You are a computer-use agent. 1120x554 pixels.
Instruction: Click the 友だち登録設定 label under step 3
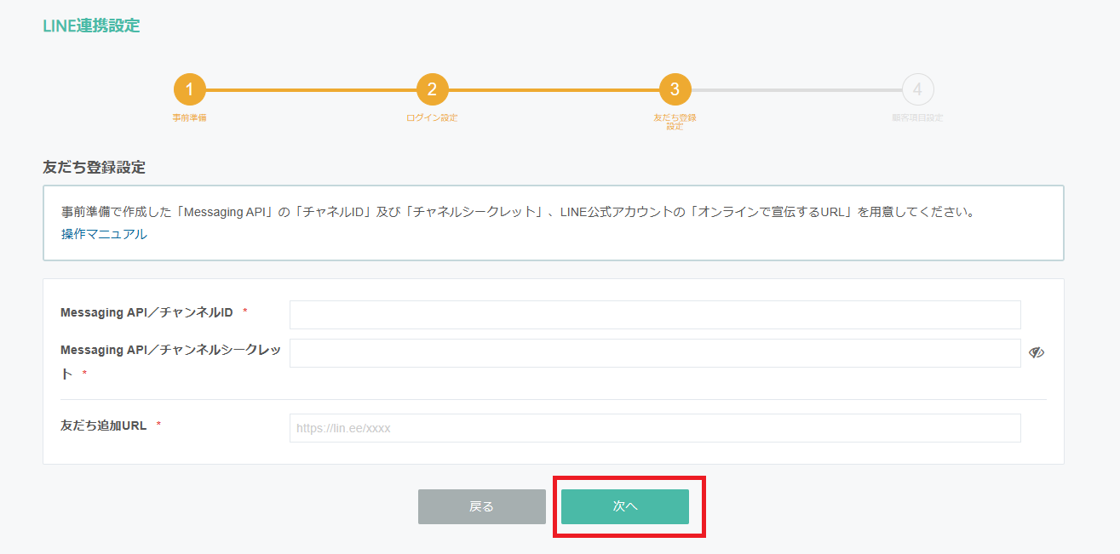[x=675, y=122]
